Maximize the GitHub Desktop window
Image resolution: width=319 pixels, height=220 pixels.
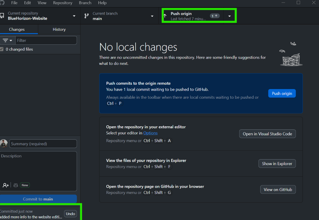(298, 3)
